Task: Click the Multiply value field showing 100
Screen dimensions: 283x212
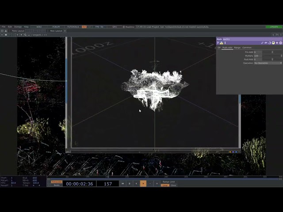Action: (x=258, y=56)
